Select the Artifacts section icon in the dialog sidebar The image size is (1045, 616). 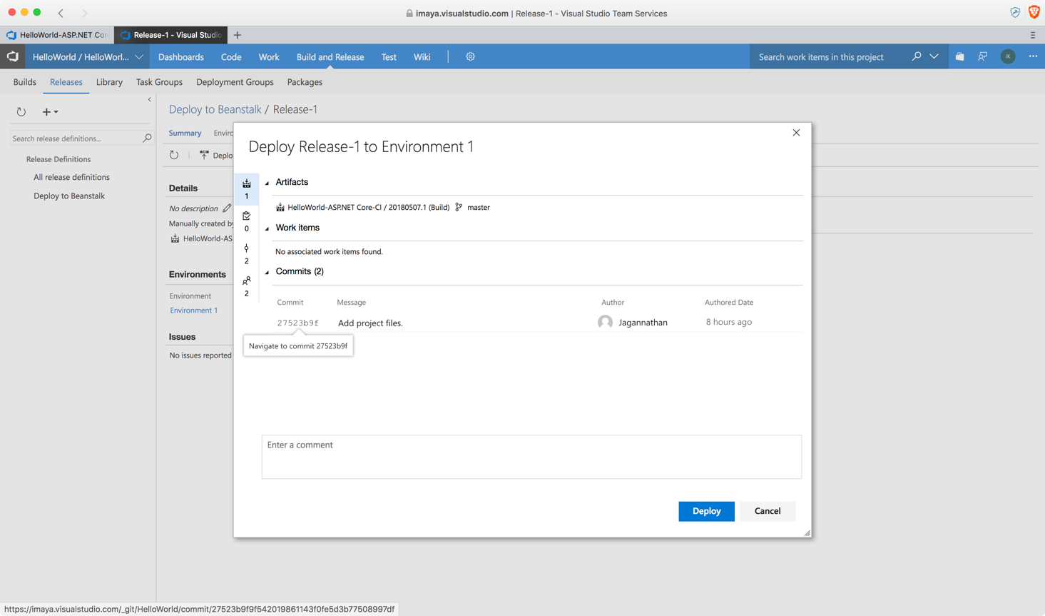click(247, 189)
